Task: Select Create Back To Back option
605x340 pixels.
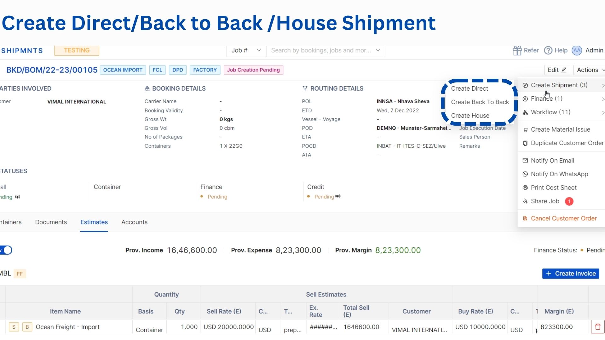Action: coord(480,102)
